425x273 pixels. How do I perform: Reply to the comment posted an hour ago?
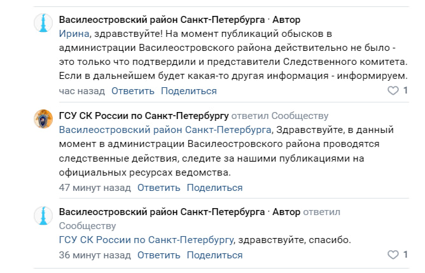tap(133, 91)
